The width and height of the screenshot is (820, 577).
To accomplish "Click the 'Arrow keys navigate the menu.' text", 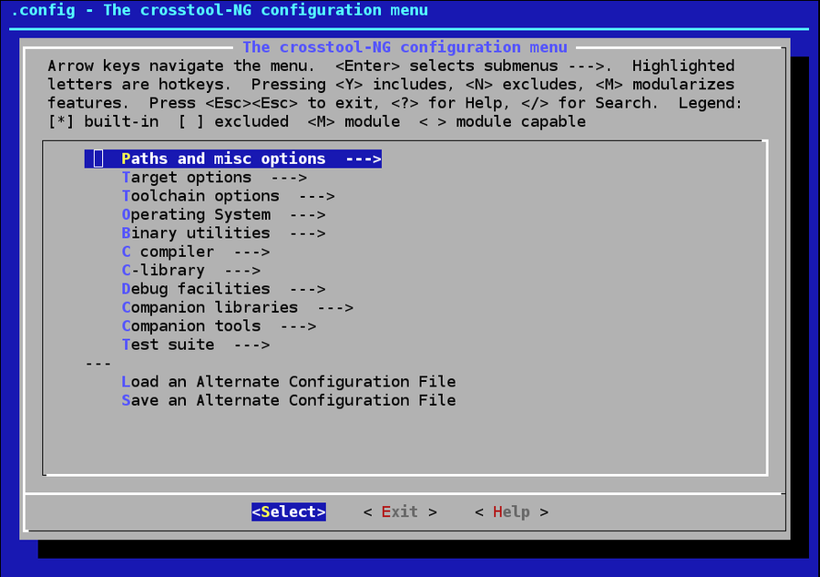I will pyautogui.click(x=181, y=66).
